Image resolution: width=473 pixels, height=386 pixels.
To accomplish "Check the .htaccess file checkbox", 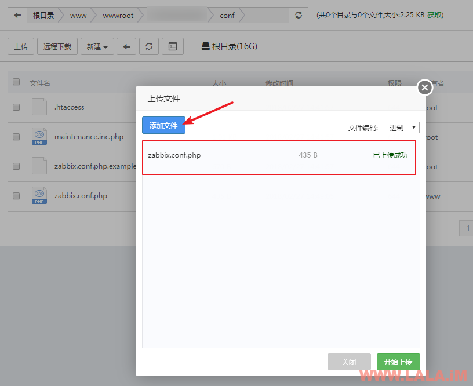I will click(16, 107).
